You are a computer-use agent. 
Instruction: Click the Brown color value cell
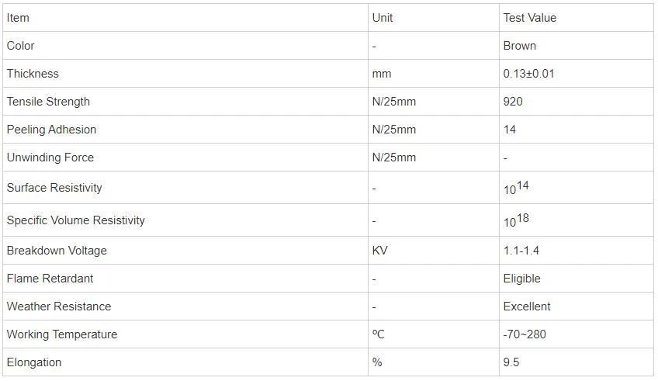click(577, 46)
